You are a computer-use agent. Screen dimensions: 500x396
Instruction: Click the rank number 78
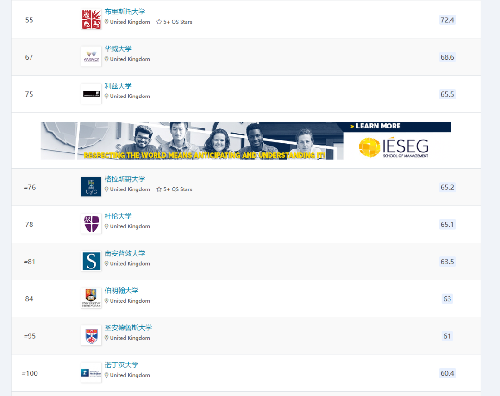29,225
